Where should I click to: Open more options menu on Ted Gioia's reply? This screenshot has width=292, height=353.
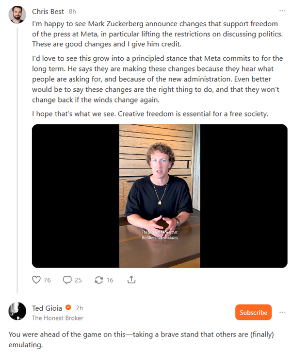coord(282,312)
